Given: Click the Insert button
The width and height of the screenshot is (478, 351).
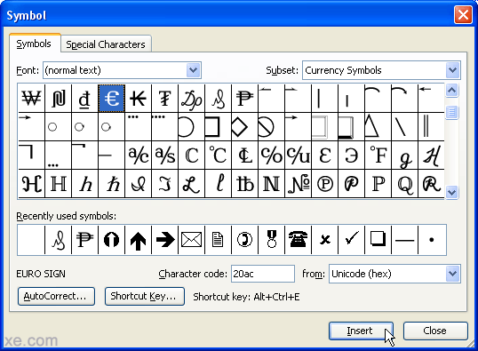Looking at the screenshot, I should pyautogui.click(x=361, y=331).
